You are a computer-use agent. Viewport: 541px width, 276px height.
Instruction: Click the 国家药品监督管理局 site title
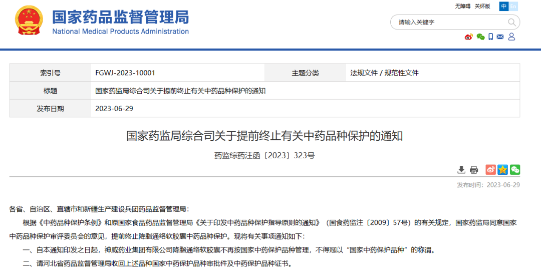[x=120, y=18]
